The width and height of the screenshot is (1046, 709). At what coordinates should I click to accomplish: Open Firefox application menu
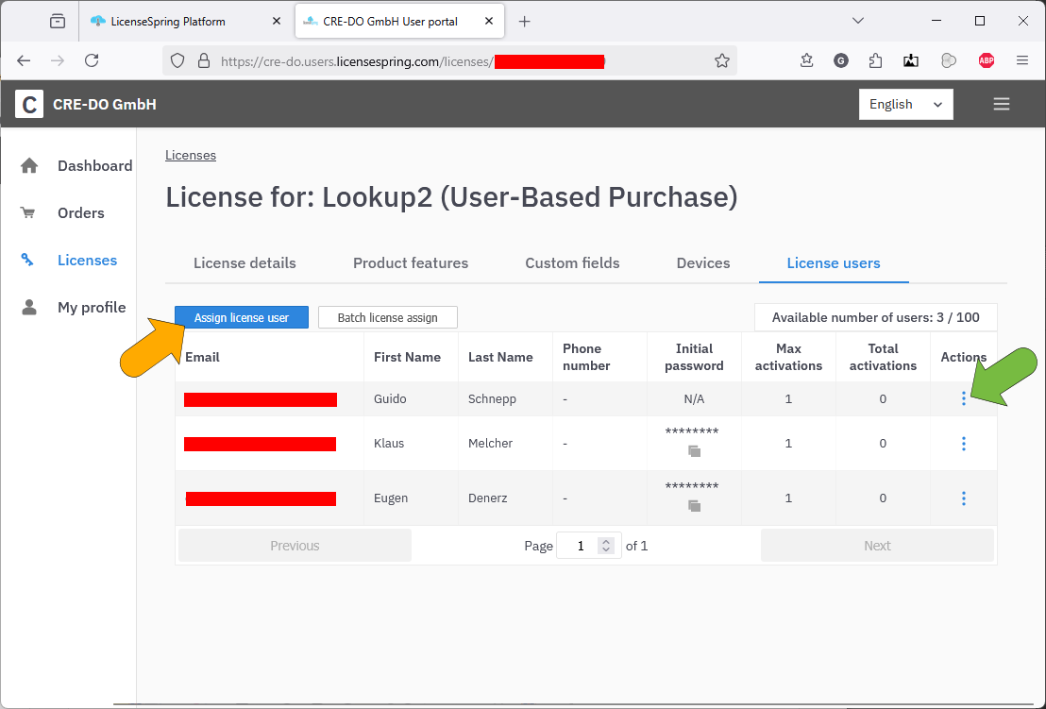[x=1022, y=60]
